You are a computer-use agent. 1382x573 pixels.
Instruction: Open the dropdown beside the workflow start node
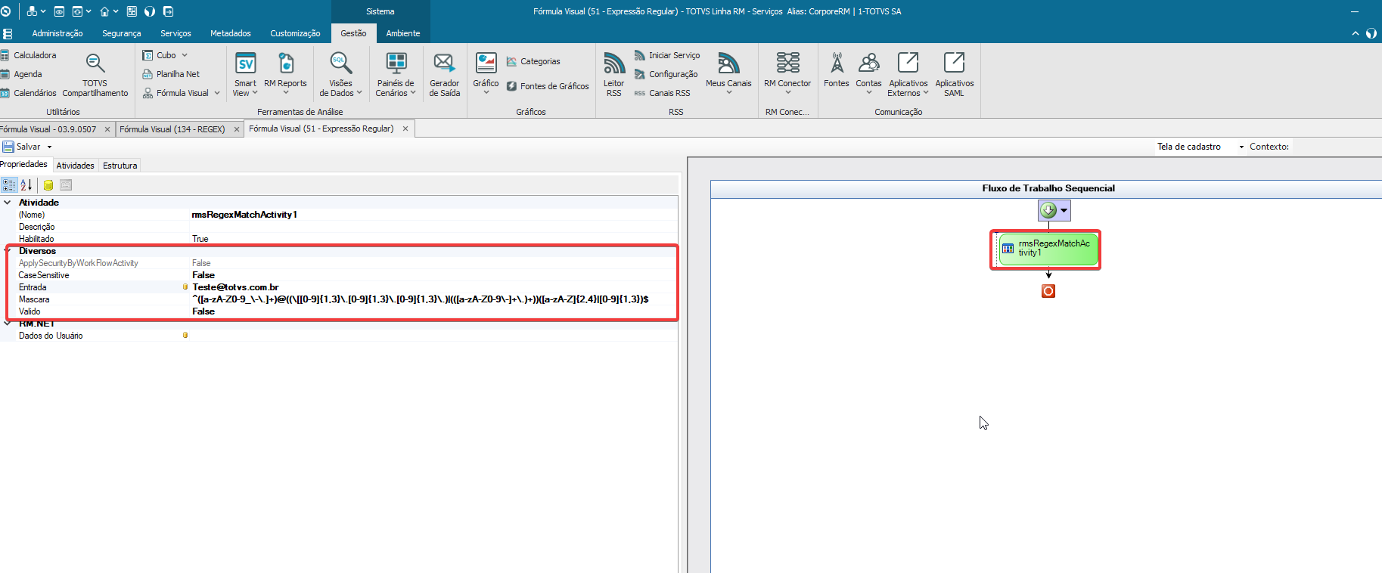tap(1064, 211)
